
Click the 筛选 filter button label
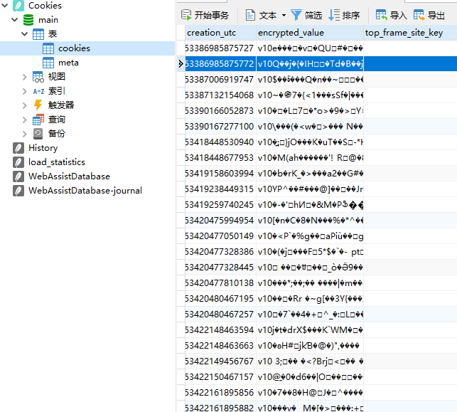click(313, 15)
